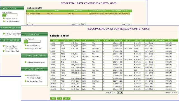The height and width of the screenshot is (101, 179).
Task: Sort Schedule Jobs by the PRIORITY column
Action: [107, 40]
